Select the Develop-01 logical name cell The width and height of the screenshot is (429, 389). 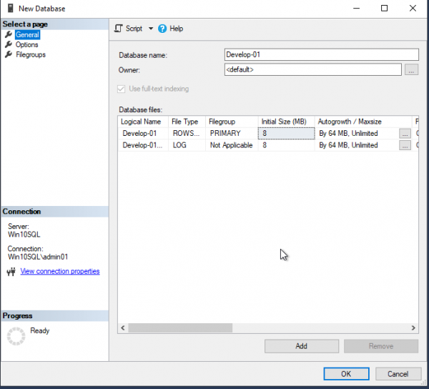coord(143,134)
